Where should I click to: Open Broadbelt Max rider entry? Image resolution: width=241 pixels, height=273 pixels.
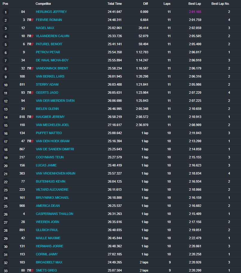(x=49, y=263)
